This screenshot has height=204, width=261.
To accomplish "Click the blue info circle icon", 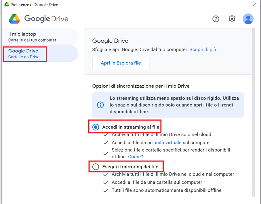I will (x=100, y=105).
